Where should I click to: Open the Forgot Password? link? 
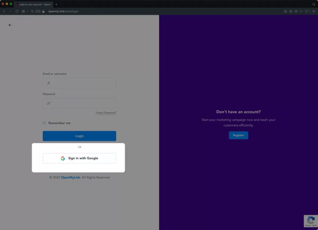[x=106, y=113]
